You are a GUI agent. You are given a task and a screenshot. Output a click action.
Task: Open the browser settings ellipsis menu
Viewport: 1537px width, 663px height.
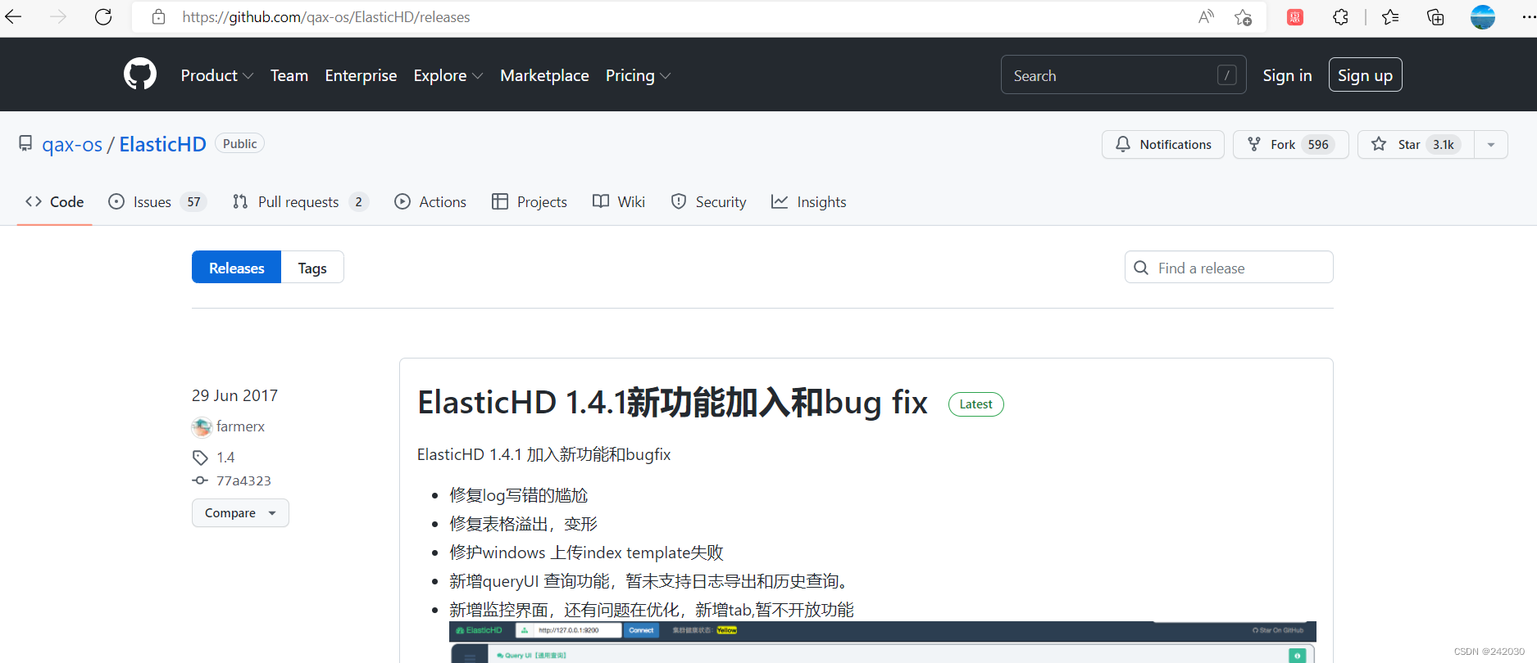1528,17
